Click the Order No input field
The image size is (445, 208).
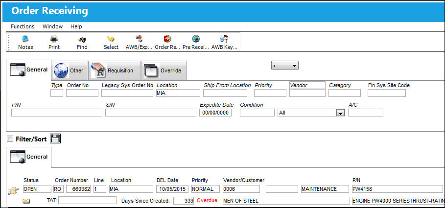(x=82, y=93)
